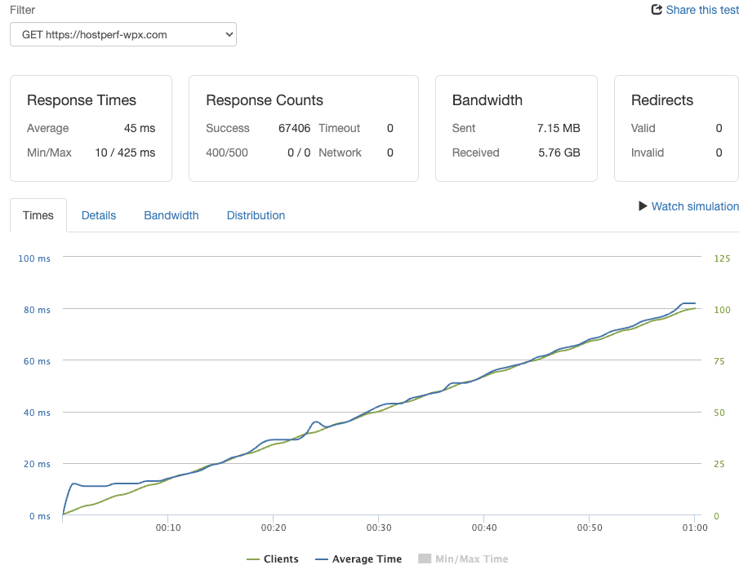Select the Times tab
This screenshot has height=574, width=748.
pos(38,215)
